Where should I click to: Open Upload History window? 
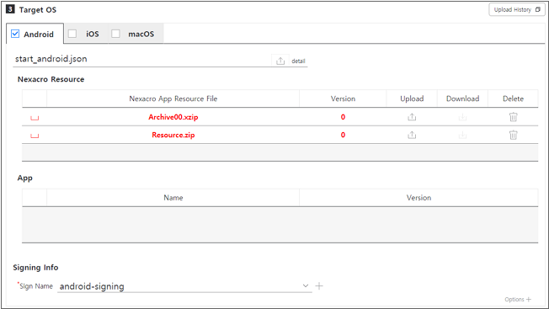click(x=517, y=10)
